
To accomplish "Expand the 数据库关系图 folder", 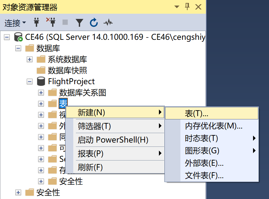I will (41, 93).
